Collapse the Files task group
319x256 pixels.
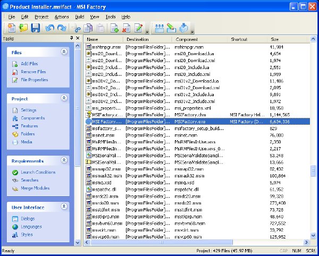64,52
